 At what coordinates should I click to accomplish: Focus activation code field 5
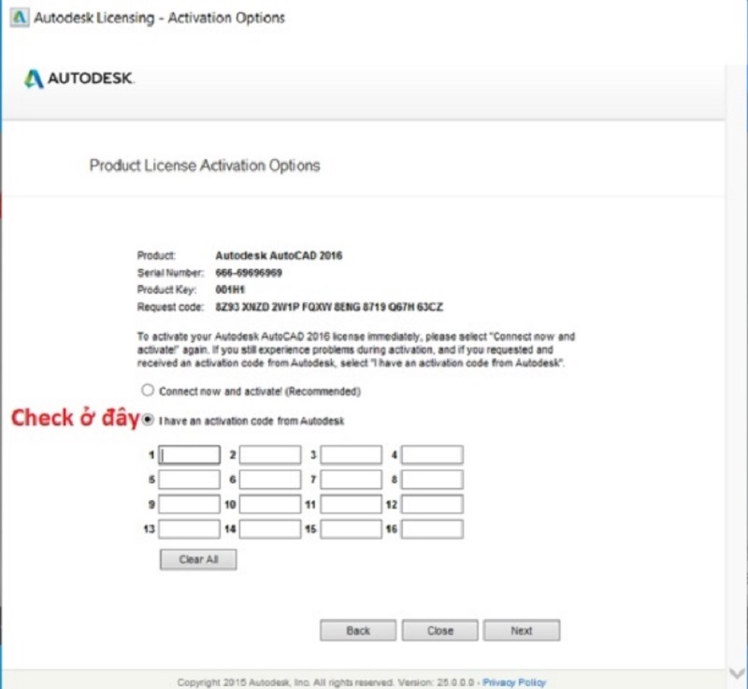(x=190, y=480)
